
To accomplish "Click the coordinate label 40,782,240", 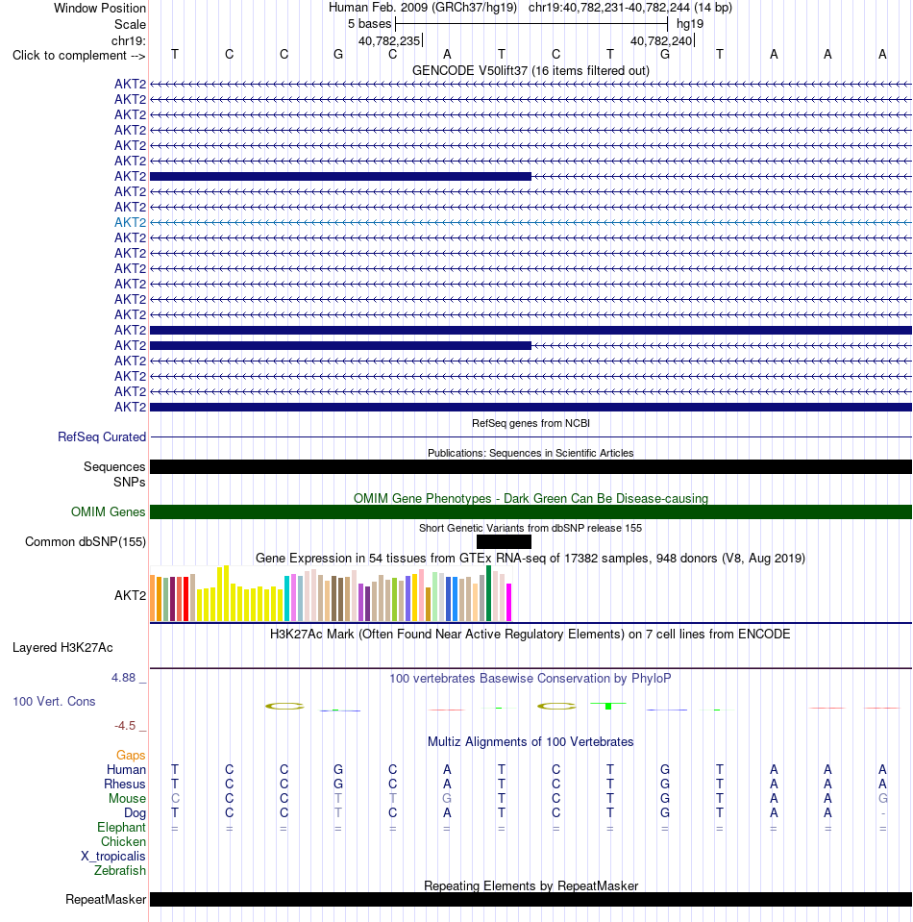I will click(661, 41).
